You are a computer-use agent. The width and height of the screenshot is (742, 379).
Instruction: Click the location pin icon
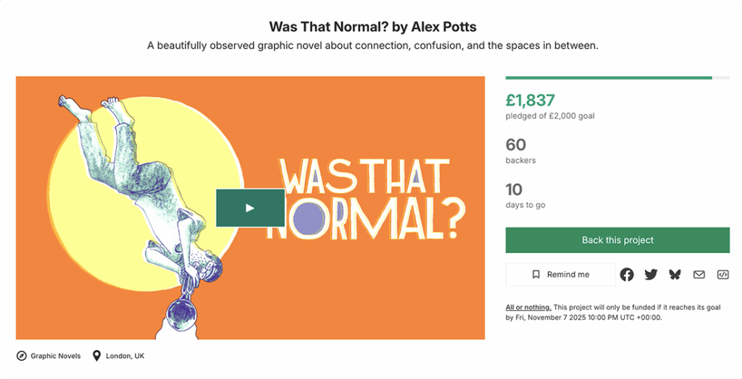[96, 356]
